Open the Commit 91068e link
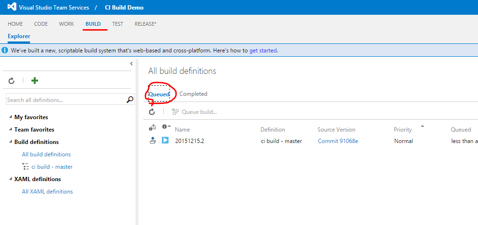This screenshot has width=478, height=225. coord(338,141)
